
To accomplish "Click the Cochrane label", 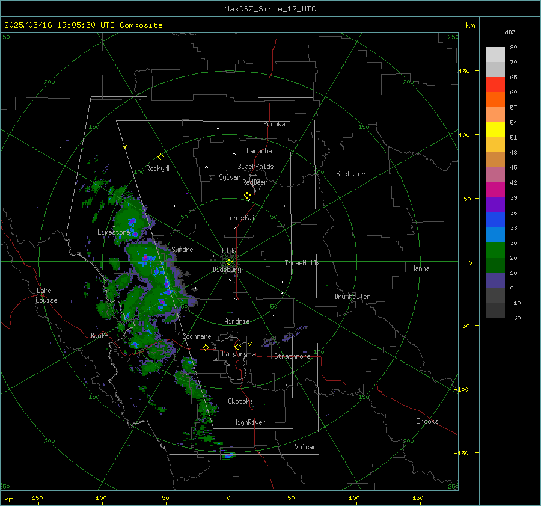I will coord(197,336).
